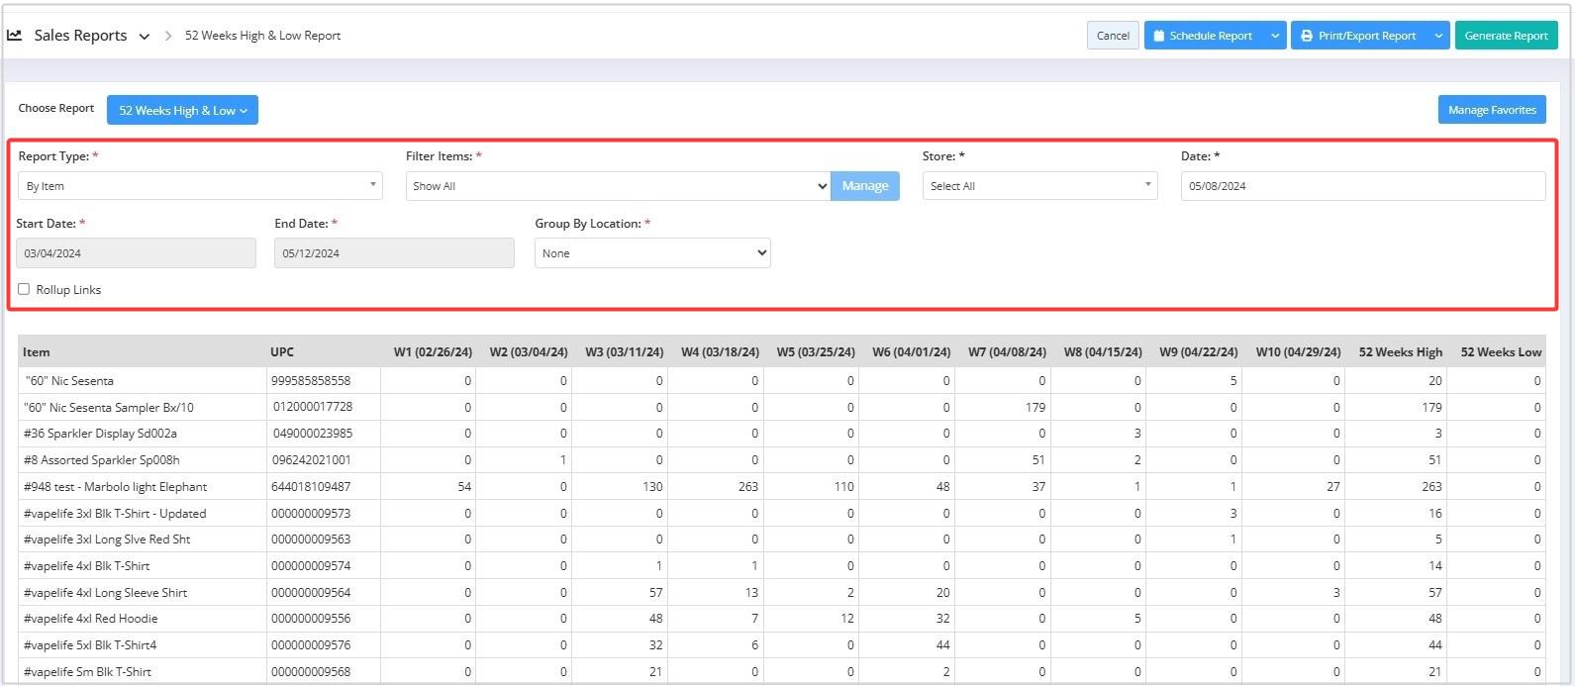This screenshot has height=686, width=1575.
Task: Click the W7 (04/08/24) column header
Action: (1007, 352)
